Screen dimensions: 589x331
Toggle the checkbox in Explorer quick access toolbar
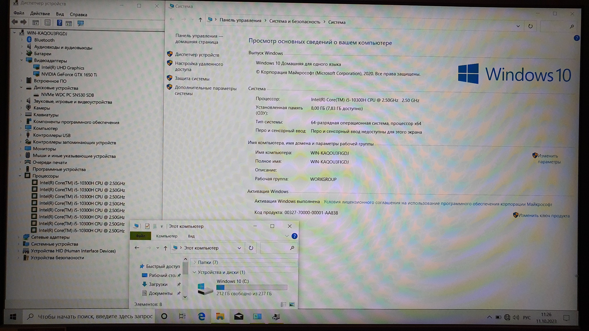(147, 226)
